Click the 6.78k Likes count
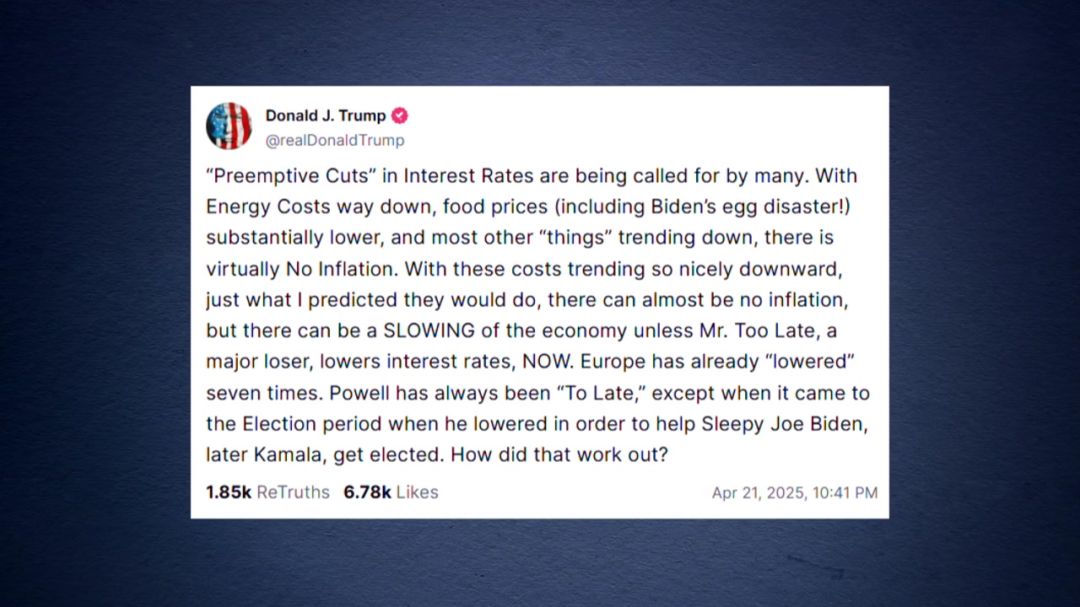 366,492
